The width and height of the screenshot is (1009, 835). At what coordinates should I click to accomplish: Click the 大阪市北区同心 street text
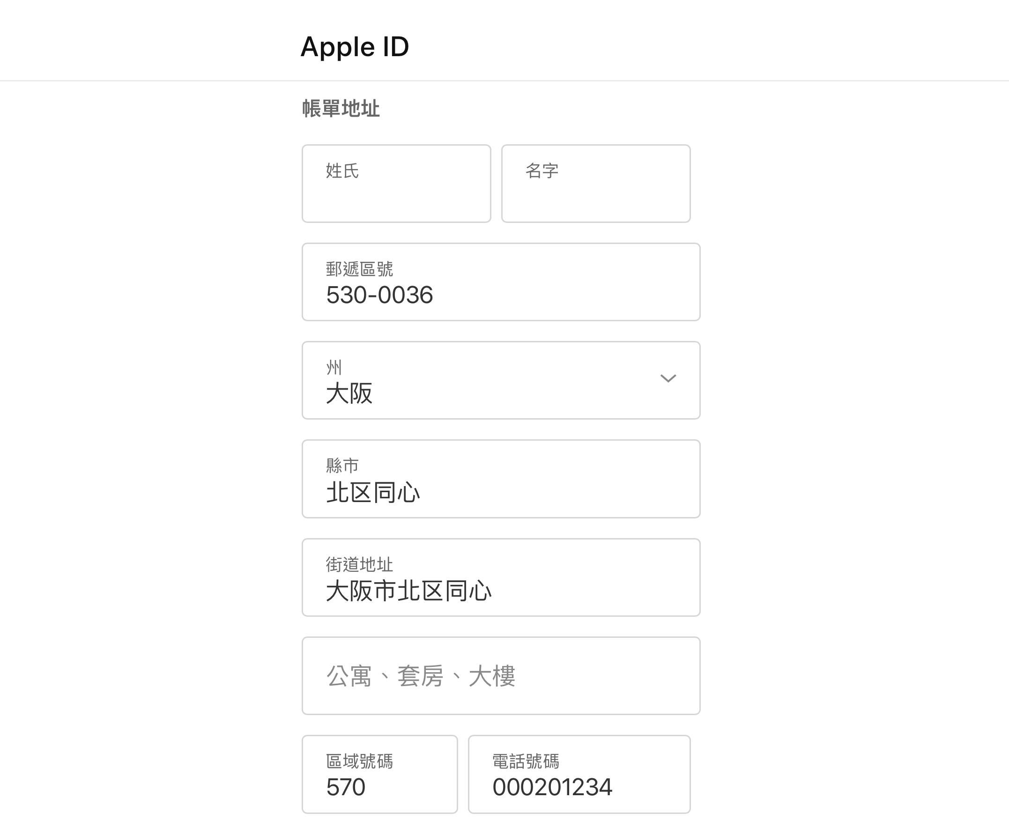tap(409, 591)
